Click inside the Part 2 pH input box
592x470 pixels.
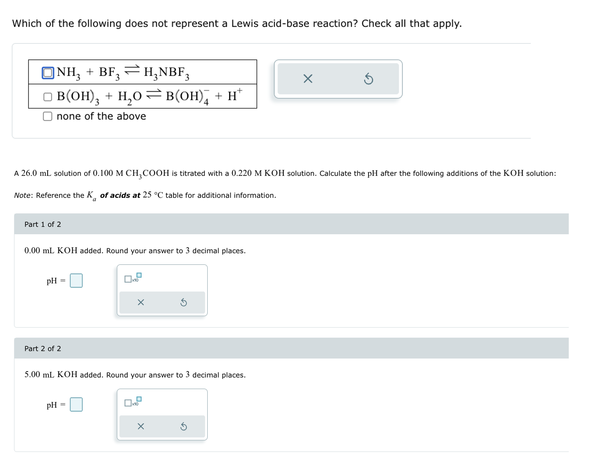[x=76, y=404]
